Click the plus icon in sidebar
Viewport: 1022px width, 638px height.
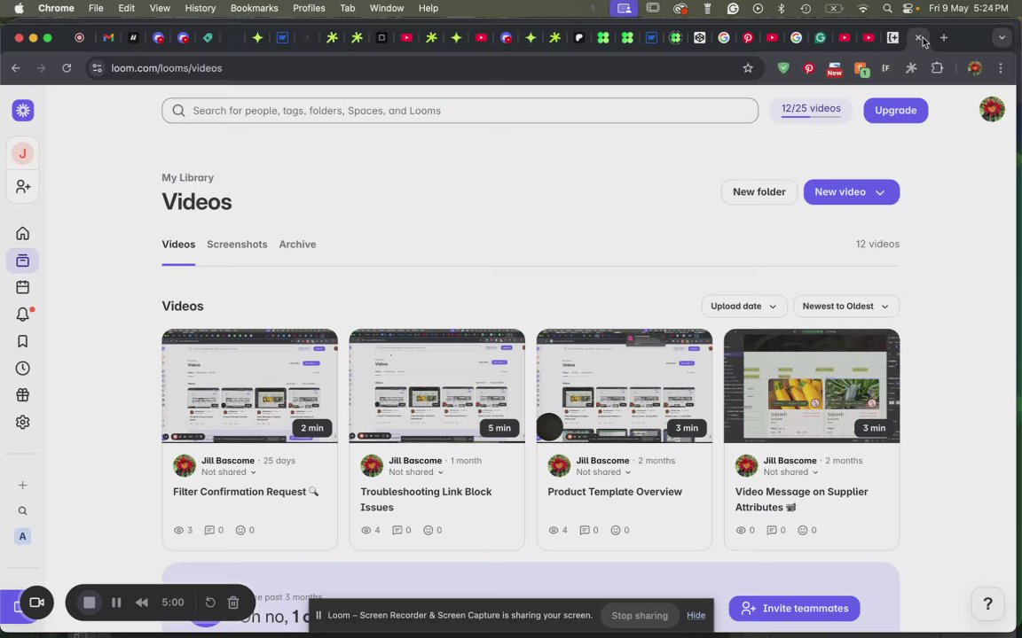pos(23,485)
